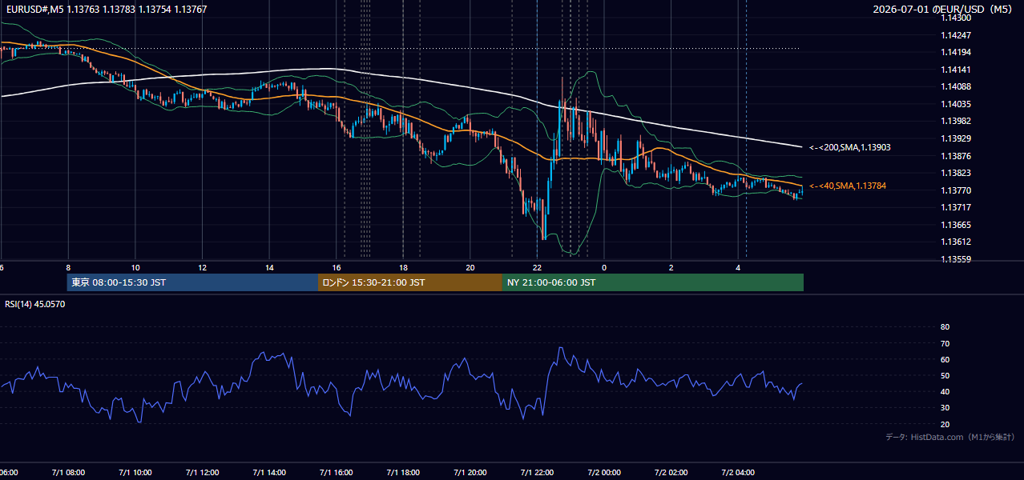Viewport: 1024px width, 480px height.
Task: Click hour label 20 under price chart
Action: (470, 268)
